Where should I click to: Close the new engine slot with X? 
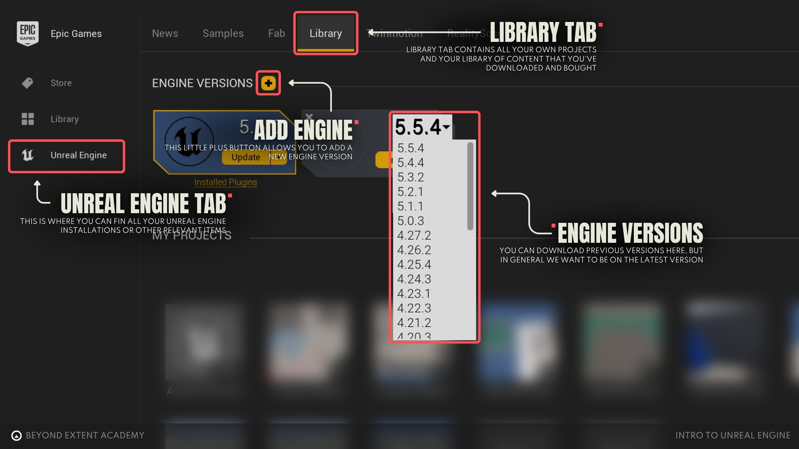pos(309,117)
